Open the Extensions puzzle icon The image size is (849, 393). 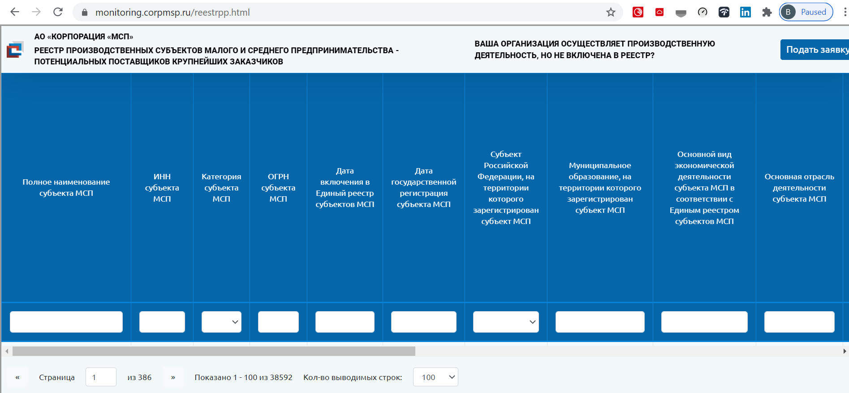pyautogui.click(x=767, y=12)
